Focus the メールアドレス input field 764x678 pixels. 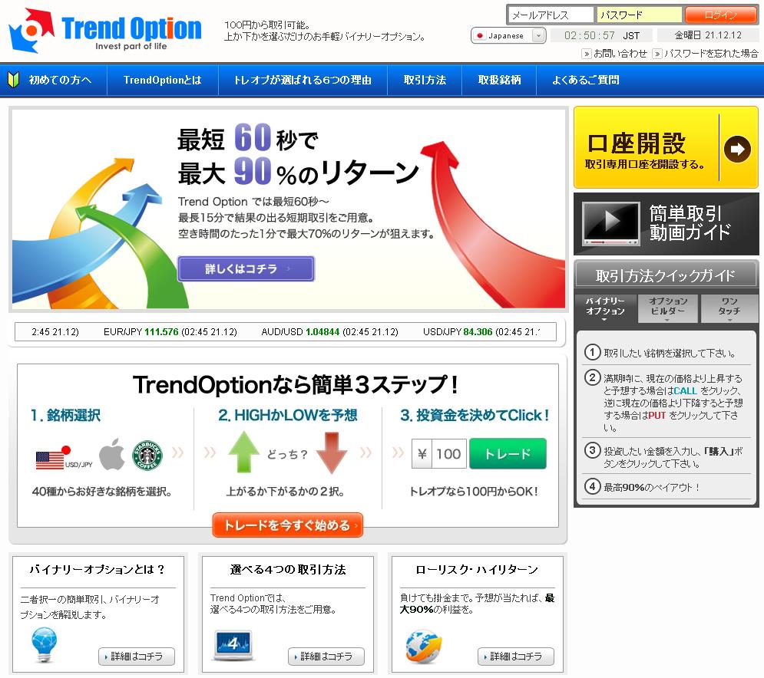(551, 15)
